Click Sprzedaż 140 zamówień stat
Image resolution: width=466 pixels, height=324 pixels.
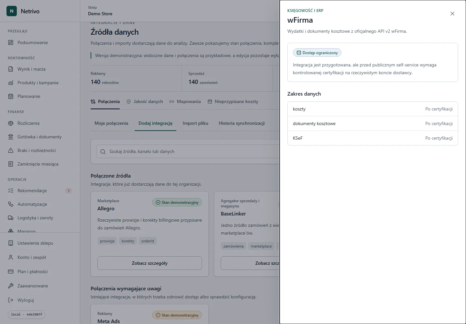pos(227,78)
